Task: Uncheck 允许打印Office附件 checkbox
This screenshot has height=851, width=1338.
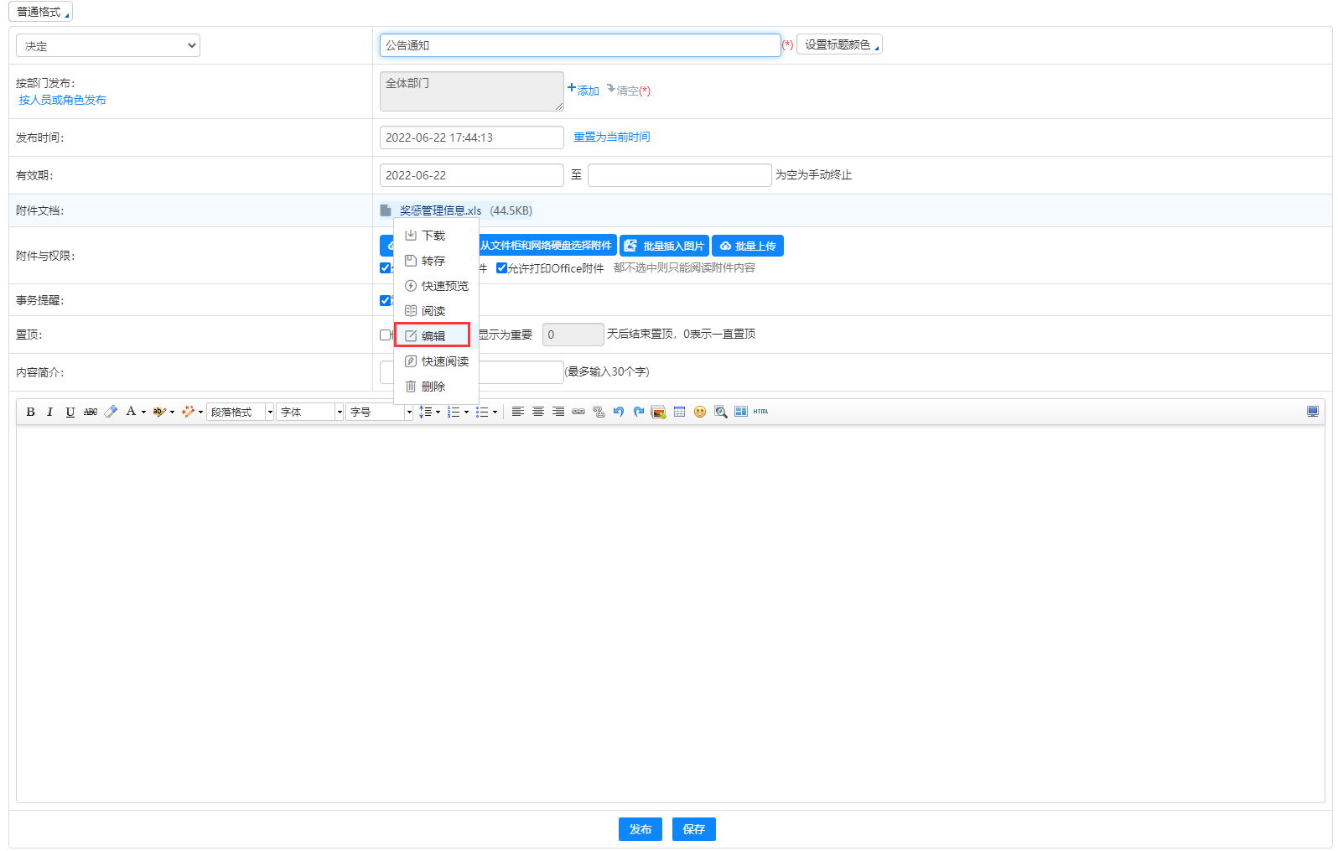Action: click(501, 268)
